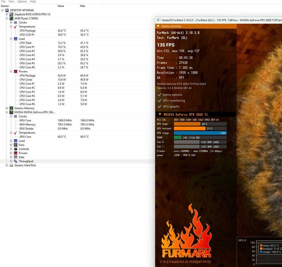This screenshot has width=282, height=267.
Task: Click the GPU Fans icon
Action: point(16,145)
